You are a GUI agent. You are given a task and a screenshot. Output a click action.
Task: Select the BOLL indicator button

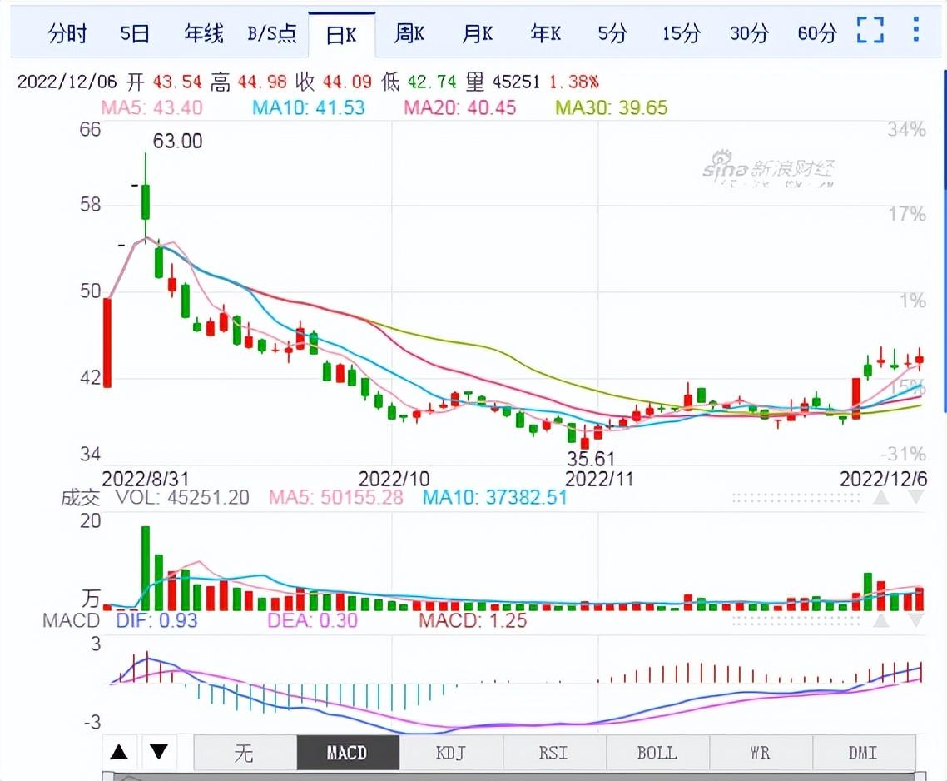(x=657, y=753)
